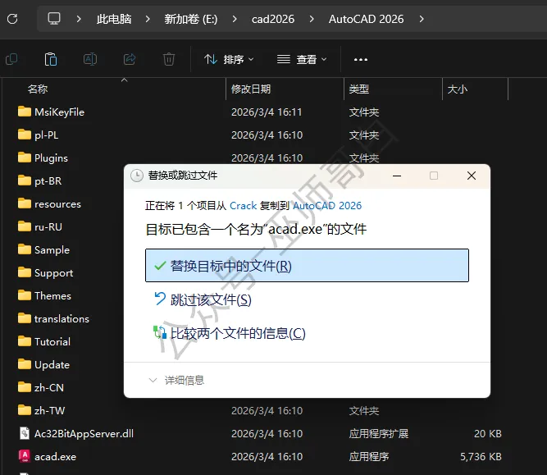Expand the chevron after 此电脑
547x475 pixels.
coord(148,19)
